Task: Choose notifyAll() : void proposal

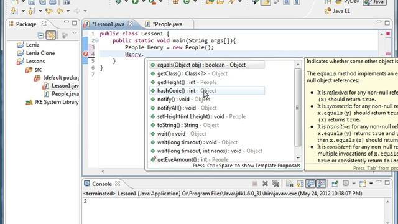Action: pyautogui.click(x=207, y=108)
